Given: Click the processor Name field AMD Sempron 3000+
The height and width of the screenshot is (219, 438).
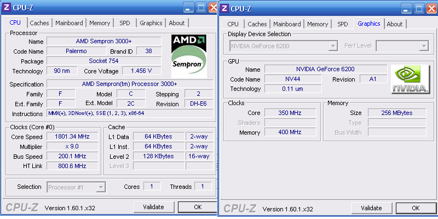Looking at the screenshot, I should [104, 42].
